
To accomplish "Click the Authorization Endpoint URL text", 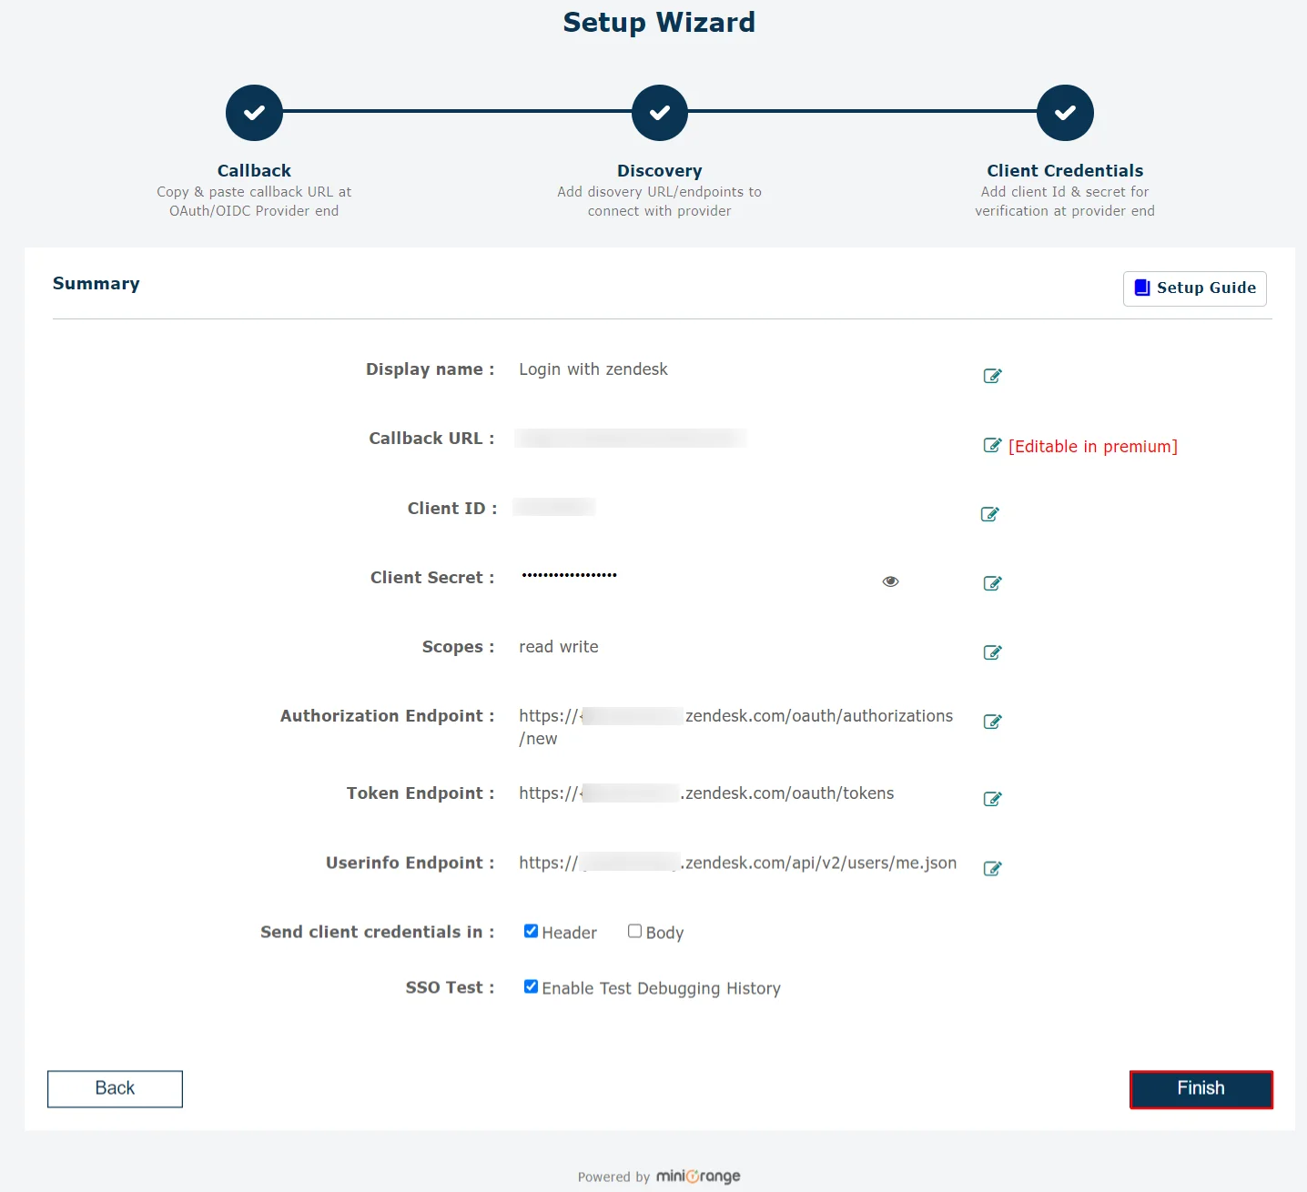I will coord(735,727).
